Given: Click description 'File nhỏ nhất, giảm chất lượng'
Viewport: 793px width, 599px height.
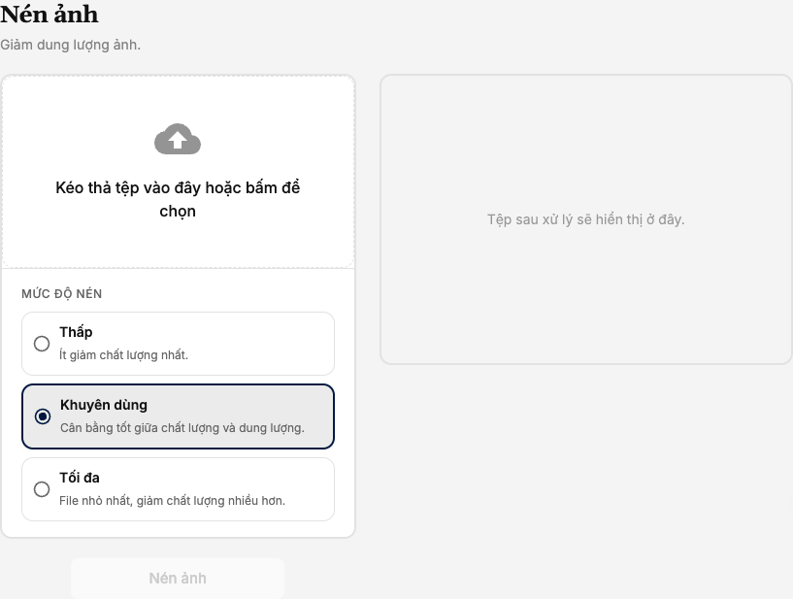Looking at the screenshot, I should pyautogui.click(x=172, y=501).
